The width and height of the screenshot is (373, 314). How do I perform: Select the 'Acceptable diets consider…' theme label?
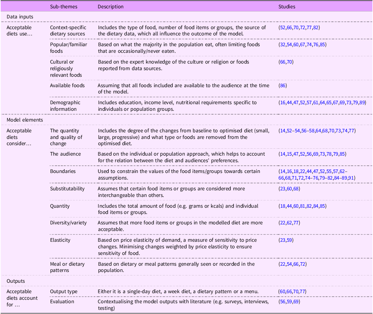point(19,137)
